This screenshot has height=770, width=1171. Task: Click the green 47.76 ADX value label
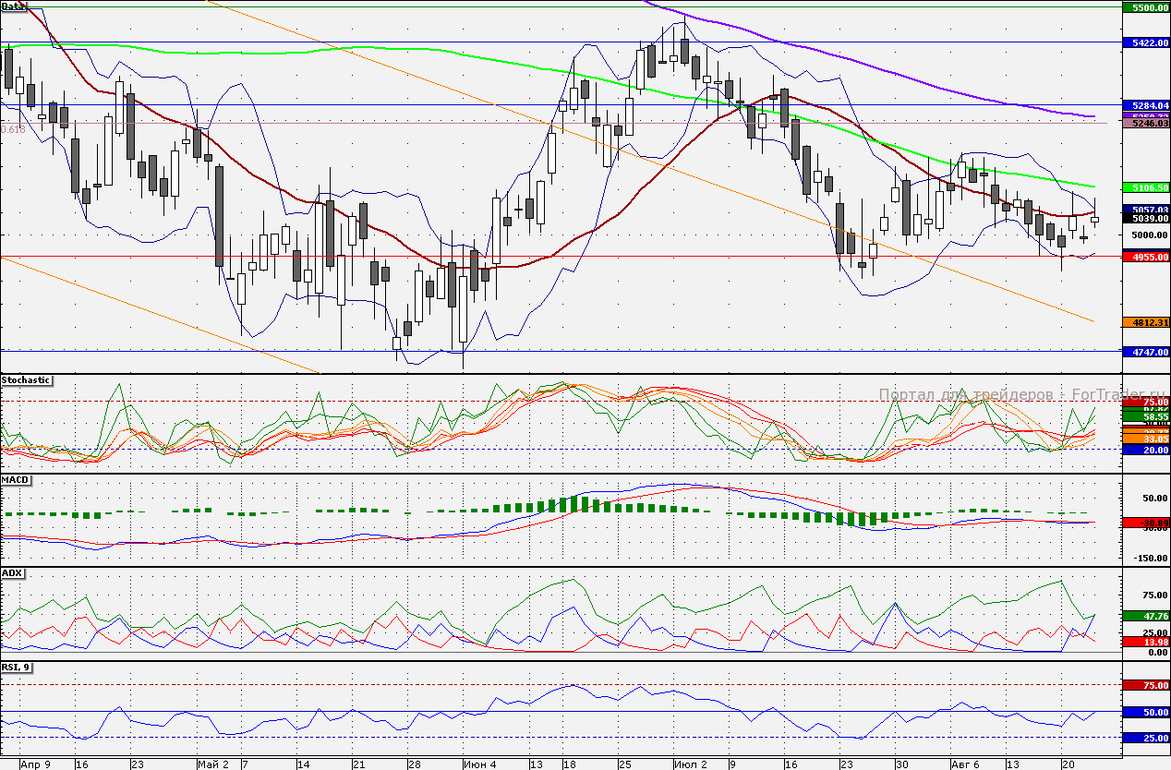(1145, 616)
